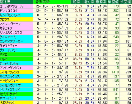Click the 1410 単回値 value for ワイルドラッシュ

click(x=115, y=72)
